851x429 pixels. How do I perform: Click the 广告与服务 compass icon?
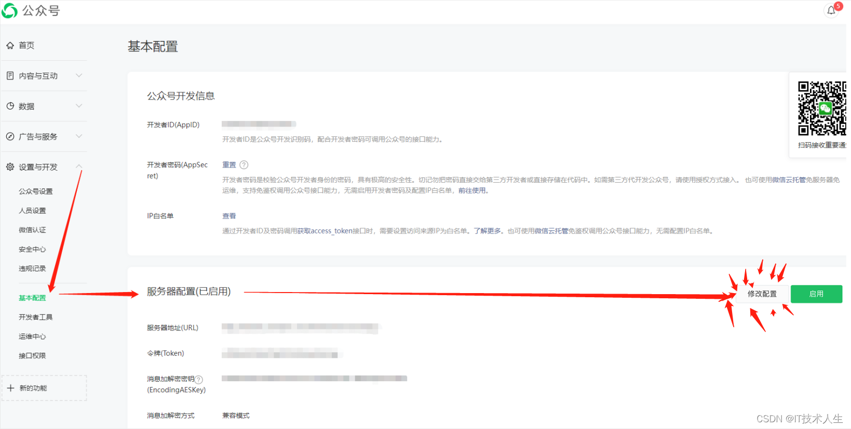pyautogui.click(x=10, y=136)
